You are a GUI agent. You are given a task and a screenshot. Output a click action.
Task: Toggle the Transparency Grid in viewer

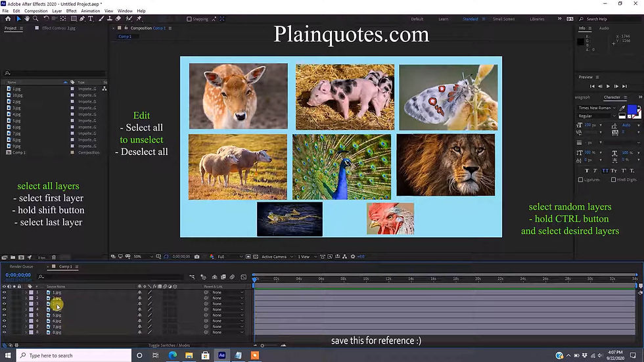tap(256, 256)
